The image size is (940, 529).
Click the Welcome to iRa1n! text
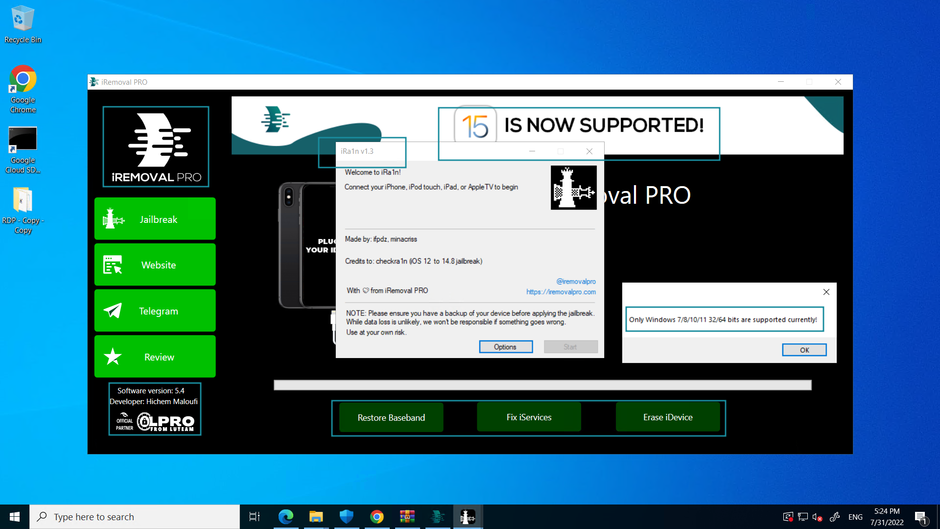[373, 172]
